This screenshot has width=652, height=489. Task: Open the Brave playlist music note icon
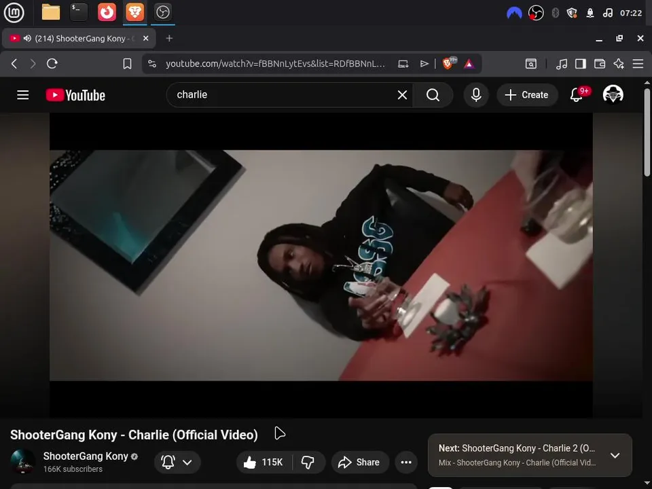[562, 64]
